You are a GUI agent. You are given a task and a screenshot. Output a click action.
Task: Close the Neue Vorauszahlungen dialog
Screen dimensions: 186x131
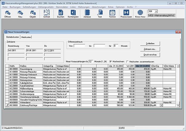178,32
